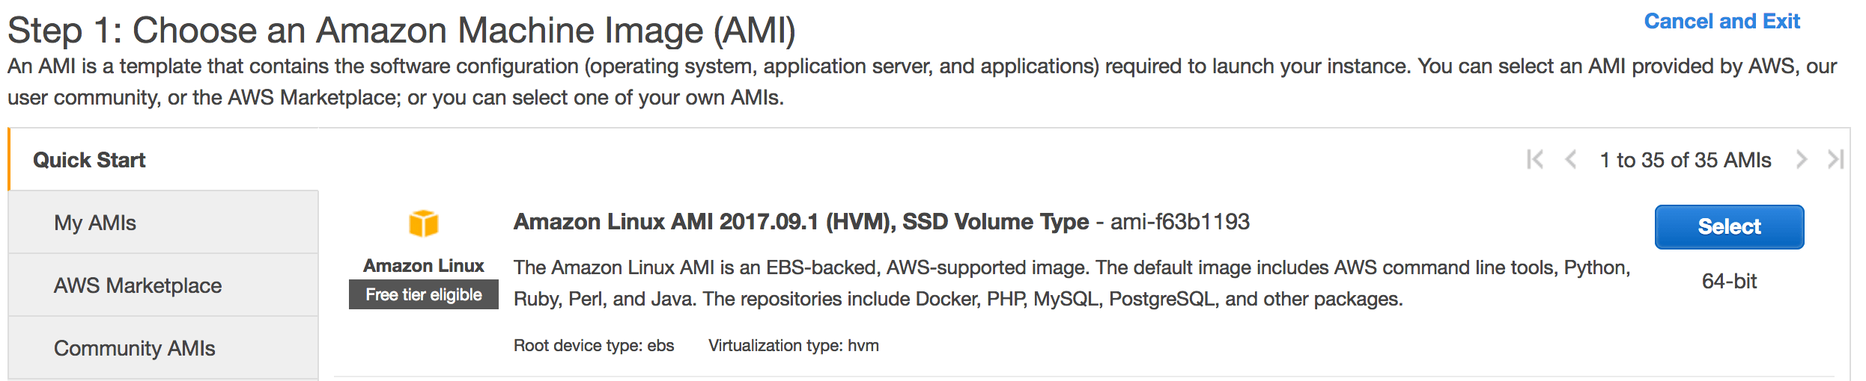
Task: Click the Free tier eligible badge
Action: point(424,294)
